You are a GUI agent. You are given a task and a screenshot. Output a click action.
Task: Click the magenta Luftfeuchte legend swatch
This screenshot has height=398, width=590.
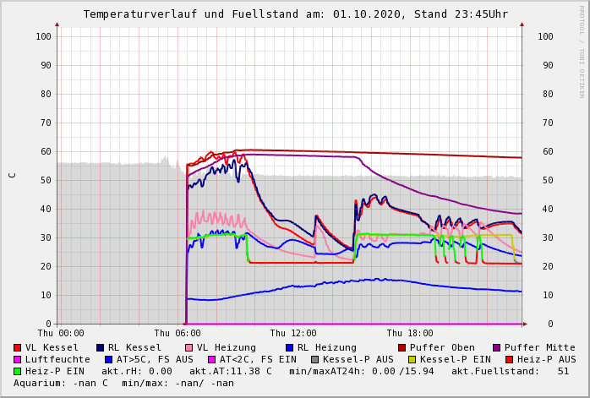coord(18,359)
